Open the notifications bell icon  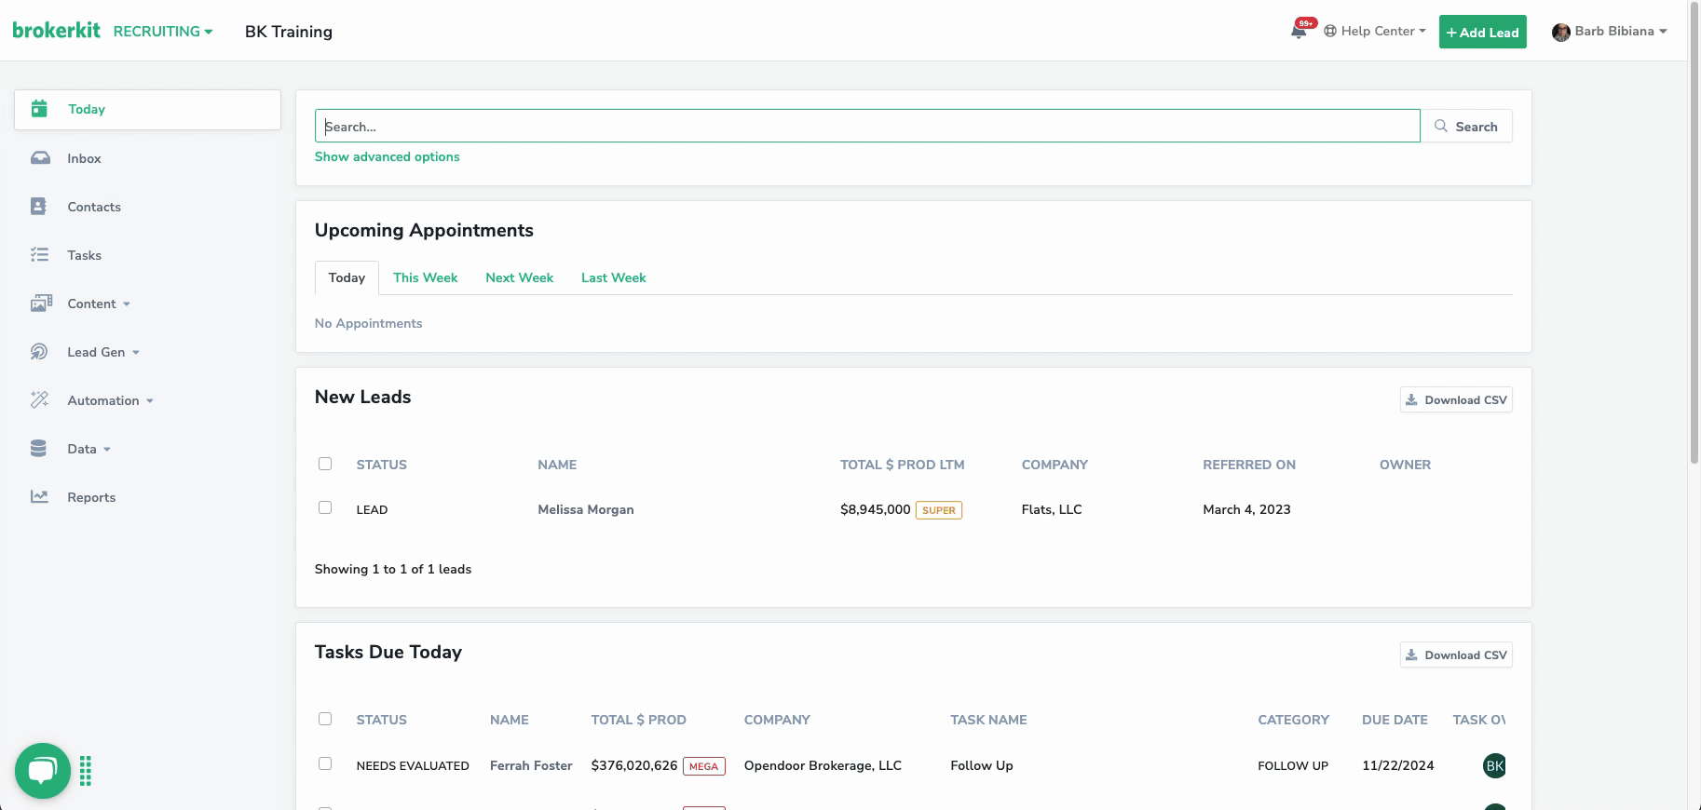(x=1298, y=32)
